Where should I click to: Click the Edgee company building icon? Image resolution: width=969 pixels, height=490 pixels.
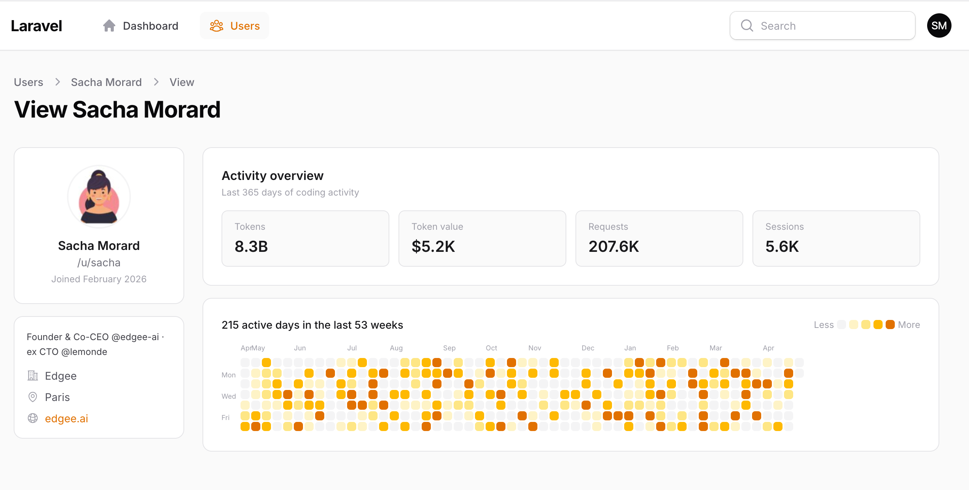point(33,376)
